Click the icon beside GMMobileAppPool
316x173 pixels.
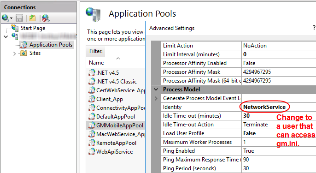click(92, 125)
